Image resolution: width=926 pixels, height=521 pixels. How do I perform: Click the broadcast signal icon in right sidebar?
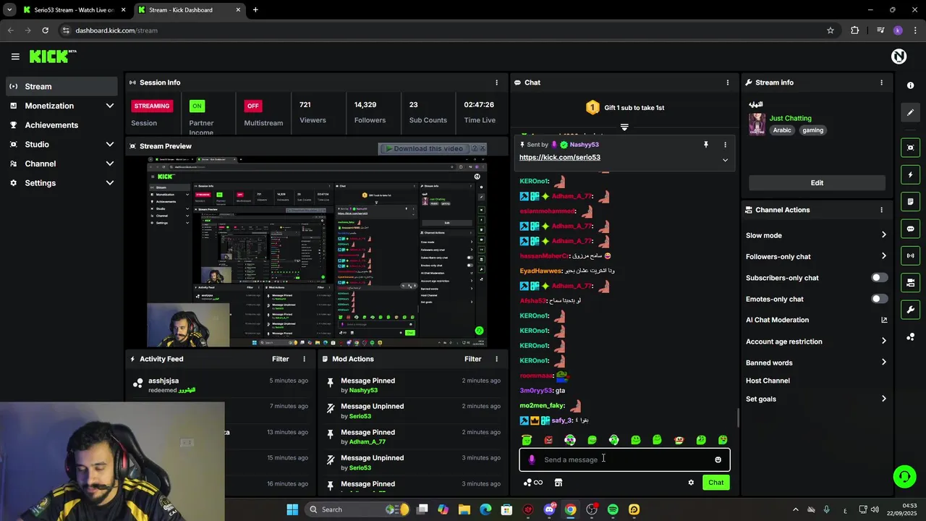910,255
